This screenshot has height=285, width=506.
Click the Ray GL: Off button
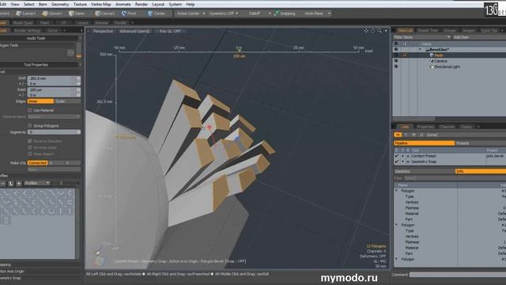pos(170,31)
